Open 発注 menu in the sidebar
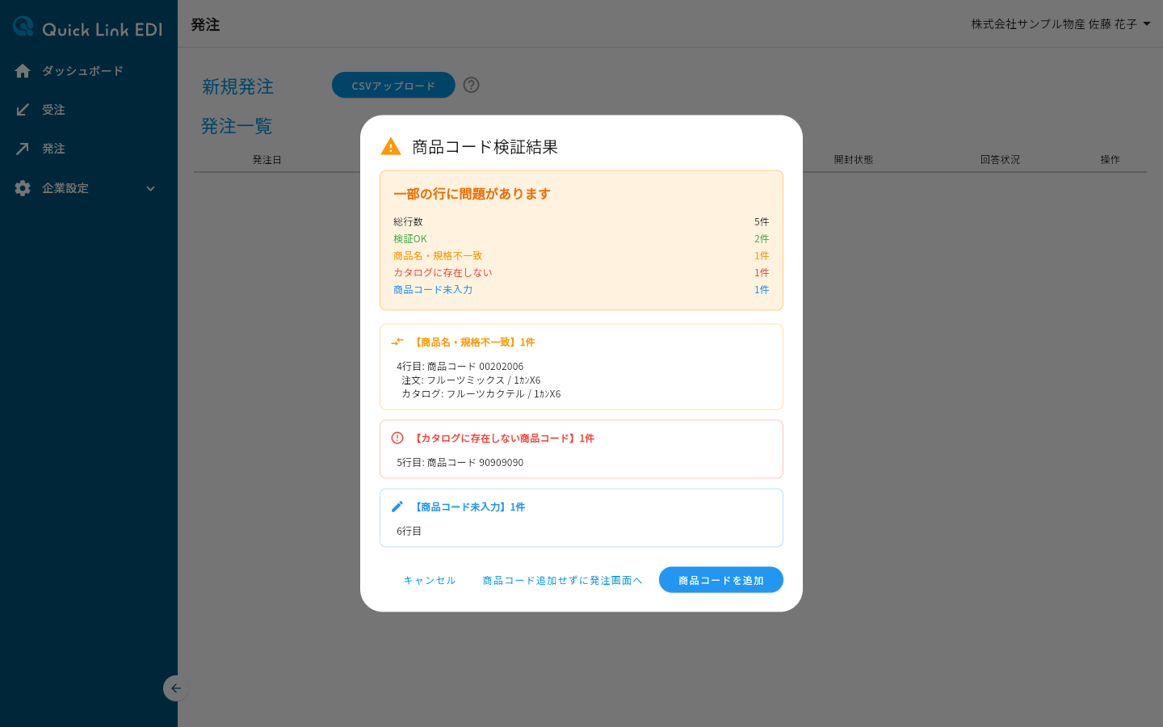 point(89,149)
